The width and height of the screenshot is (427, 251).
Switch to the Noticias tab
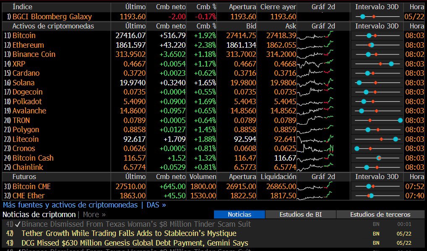(x=240, y=215)
